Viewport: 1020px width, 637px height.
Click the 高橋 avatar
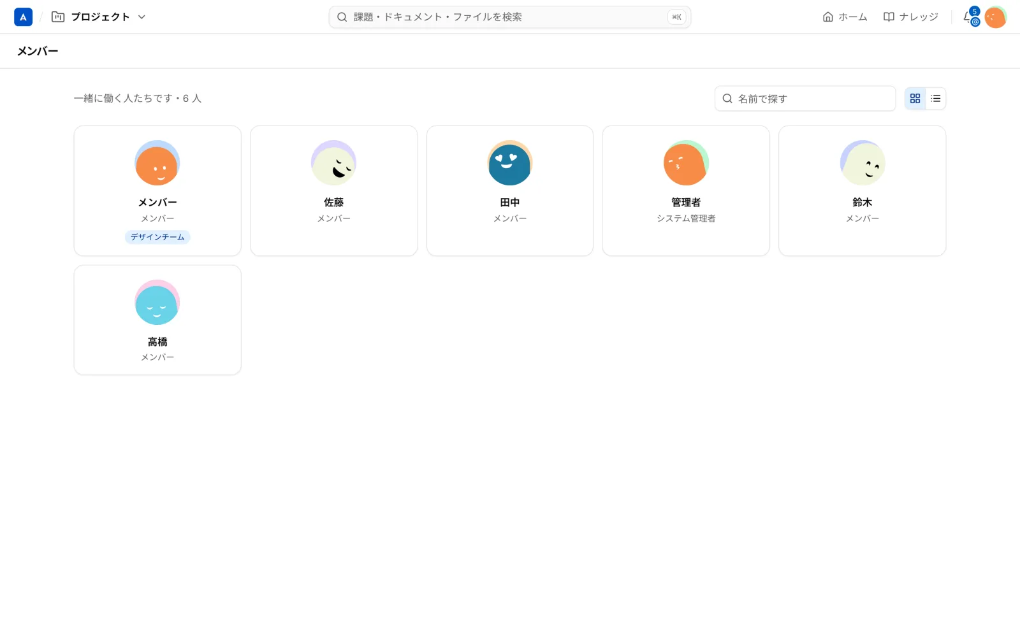click(x=157, y=303)
